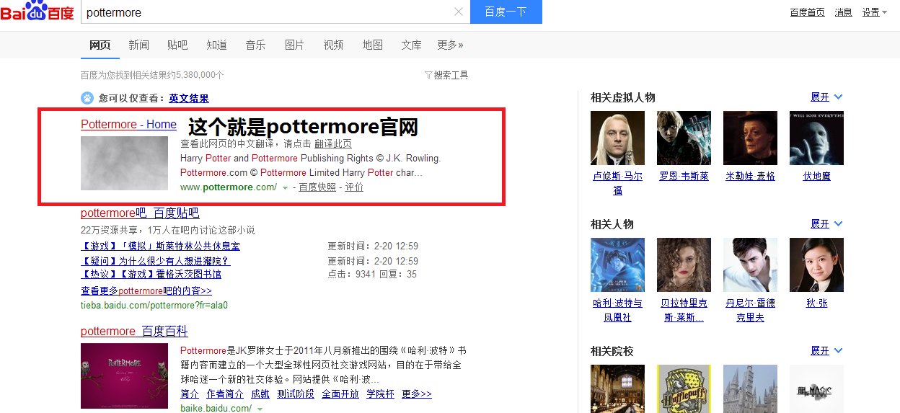
Task: Open 消息 messages link
Action: point(843,12)
